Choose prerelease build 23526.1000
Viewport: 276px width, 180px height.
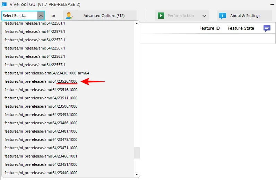68,81
